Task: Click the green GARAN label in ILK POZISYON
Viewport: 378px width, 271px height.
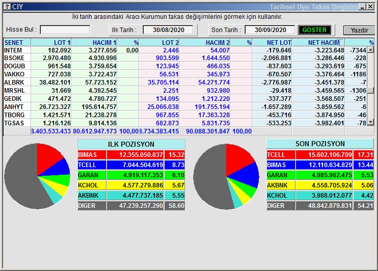Action: point(92,175)
